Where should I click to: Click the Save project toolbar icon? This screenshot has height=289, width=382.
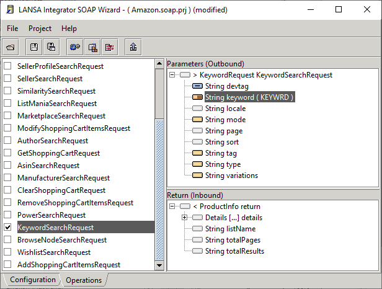(34, 47)
